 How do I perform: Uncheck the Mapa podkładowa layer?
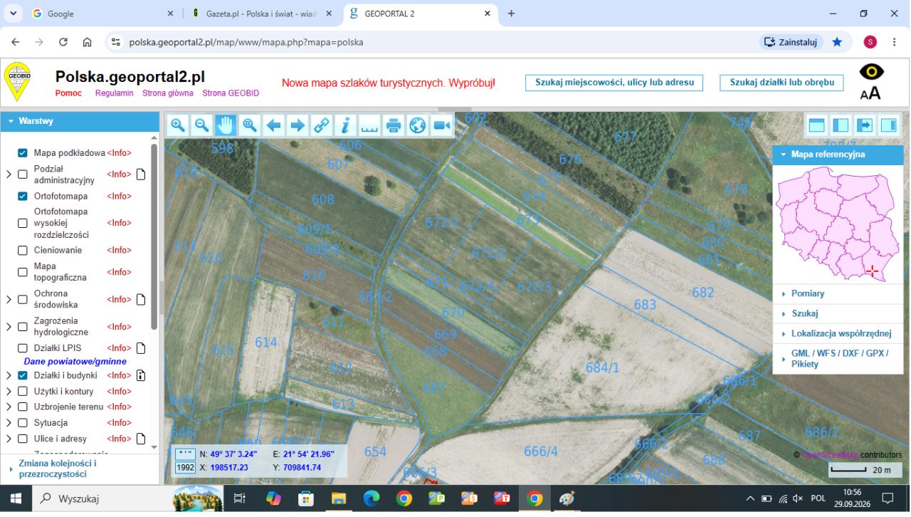[23, 152]
